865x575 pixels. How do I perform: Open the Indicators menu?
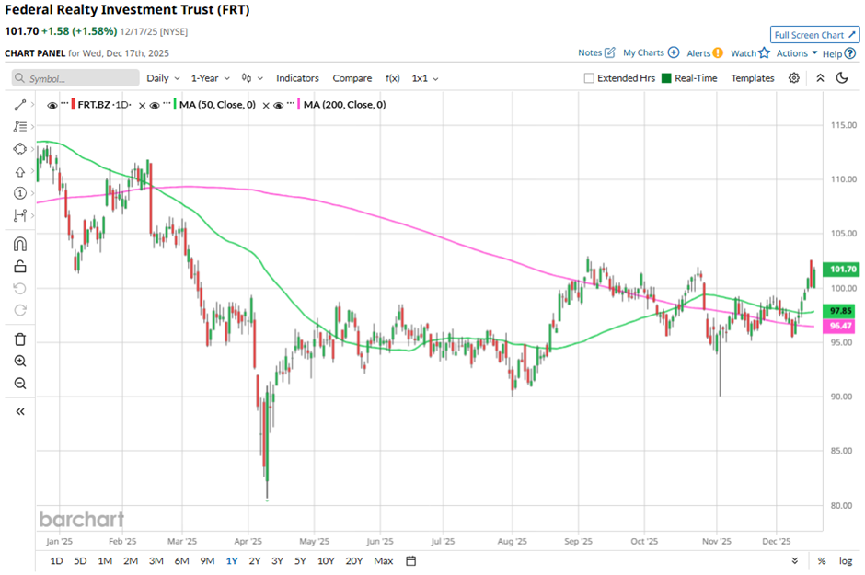coord(297,78)
